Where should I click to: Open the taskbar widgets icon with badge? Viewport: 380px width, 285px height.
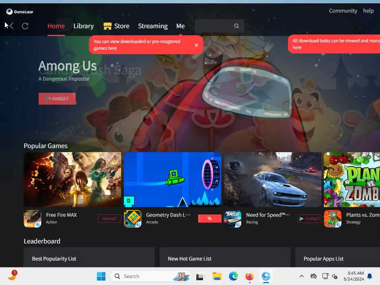12,276
